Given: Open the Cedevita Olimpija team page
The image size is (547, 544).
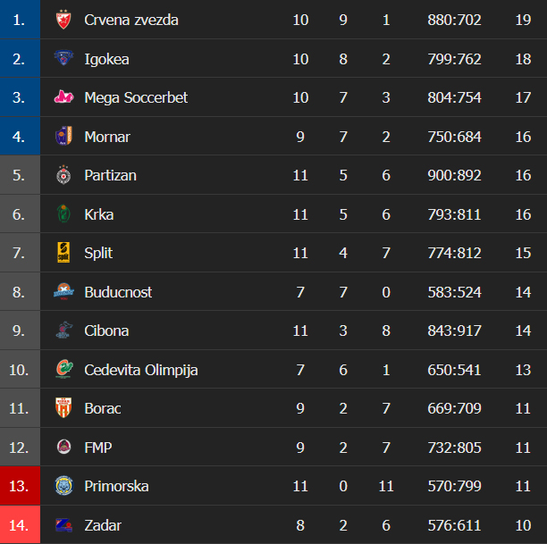Looking at the screenshot, I should [x=141, y=370].
